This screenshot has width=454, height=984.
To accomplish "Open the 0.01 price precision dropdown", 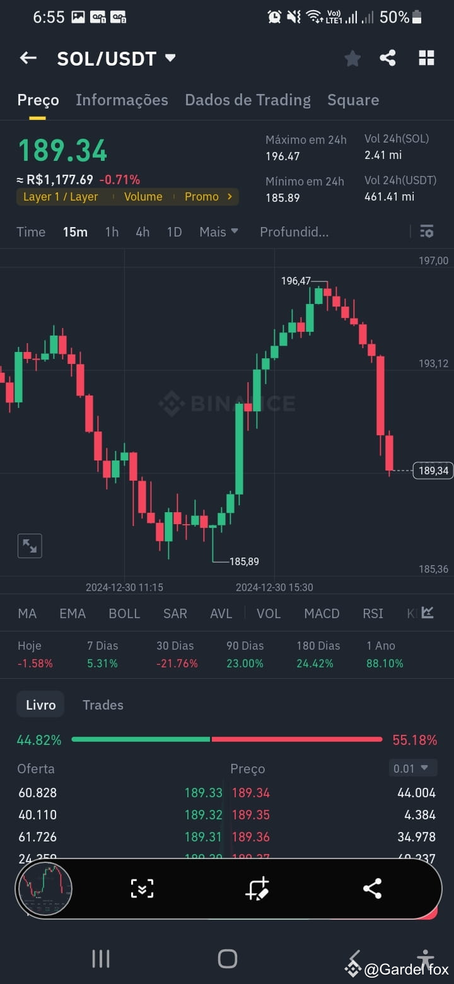I will 413,768.
